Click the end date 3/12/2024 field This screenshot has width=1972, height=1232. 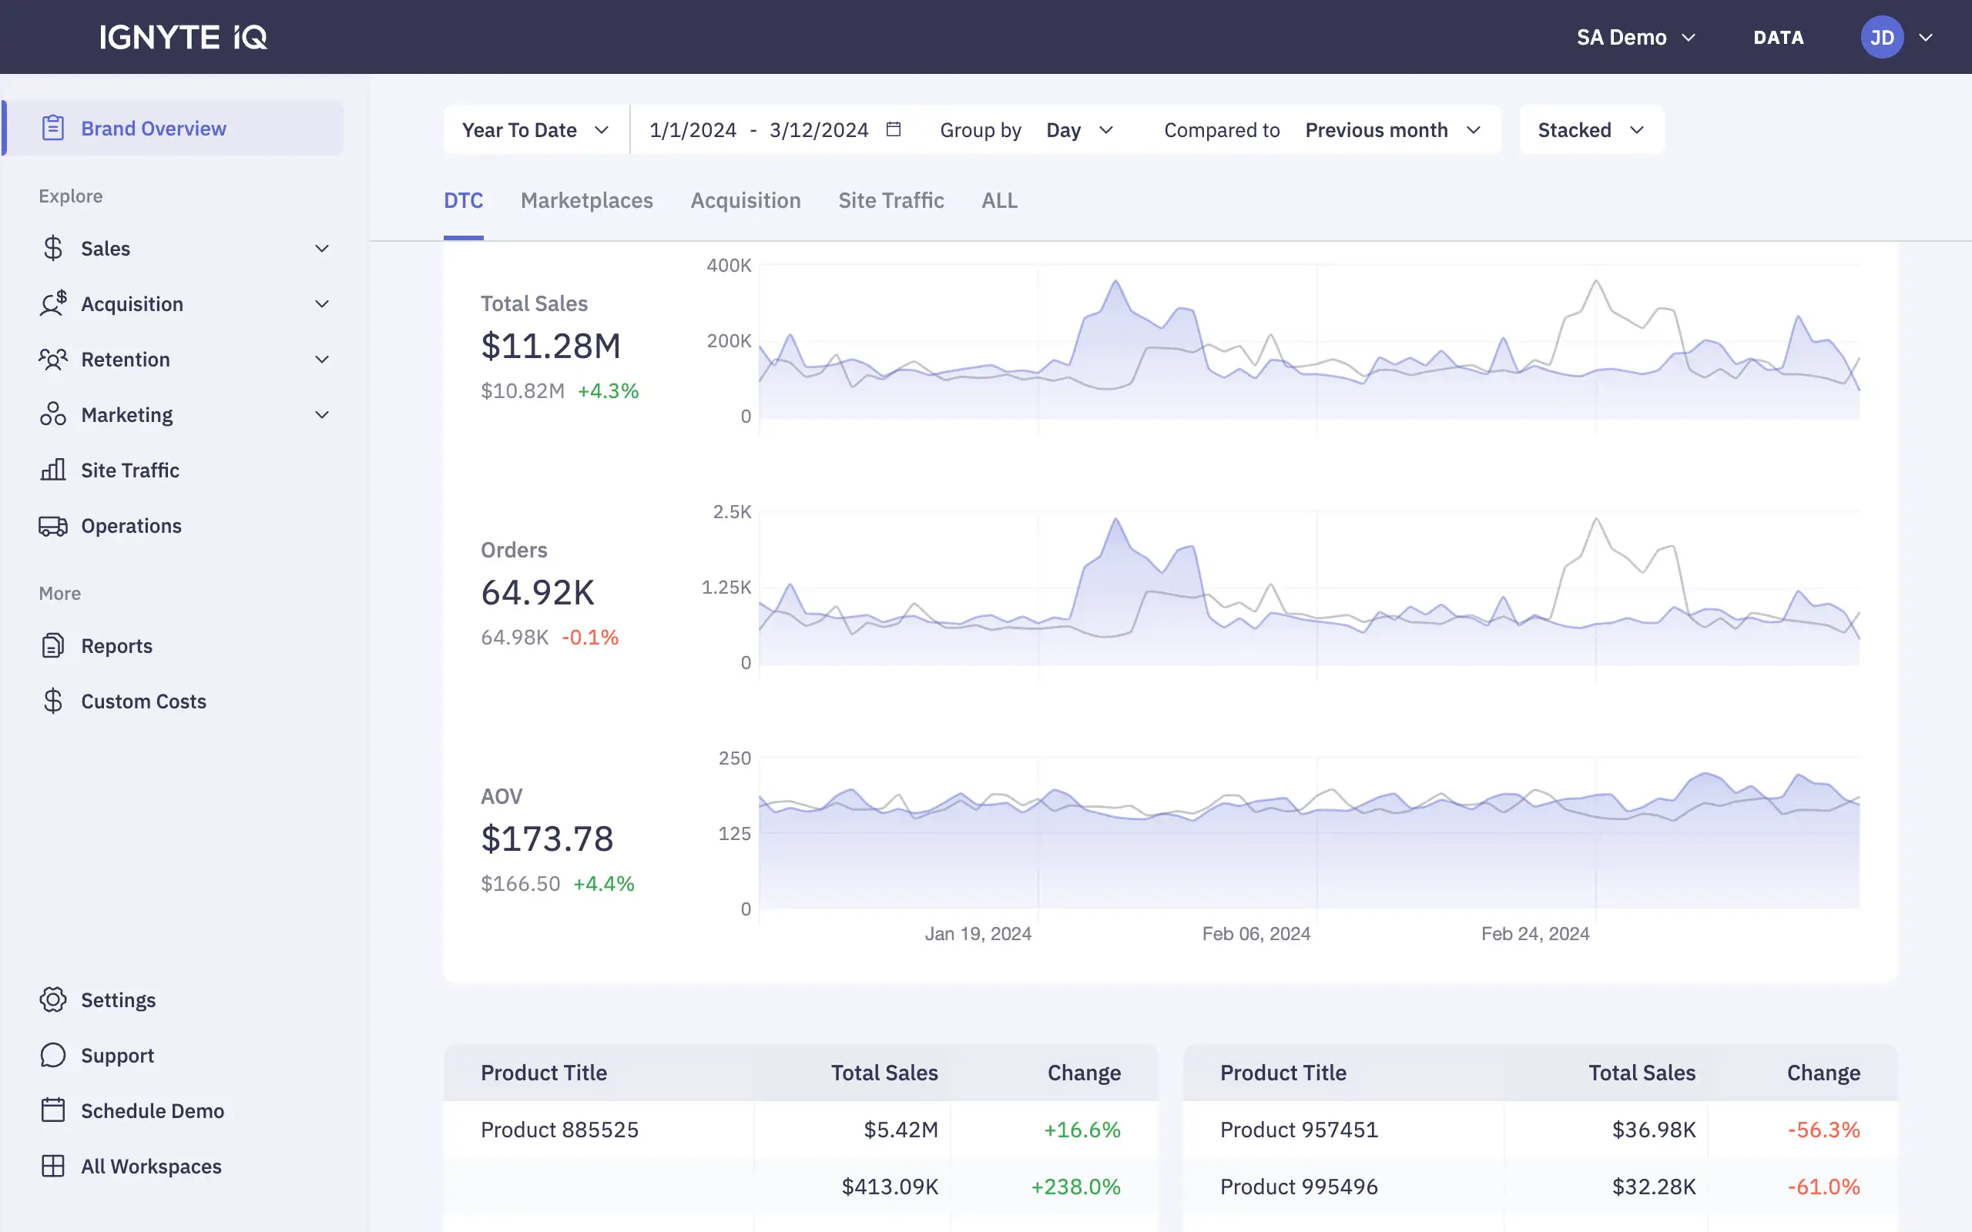pos(819,129)
